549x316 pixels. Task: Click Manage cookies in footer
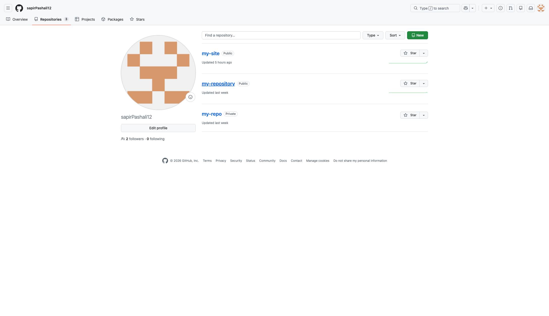tap(318, 161)
